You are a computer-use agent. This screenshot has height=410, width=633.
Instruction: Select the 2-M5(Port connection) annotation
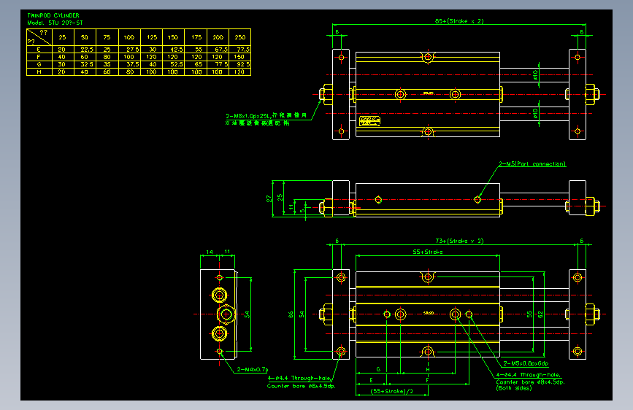point(532,164)
